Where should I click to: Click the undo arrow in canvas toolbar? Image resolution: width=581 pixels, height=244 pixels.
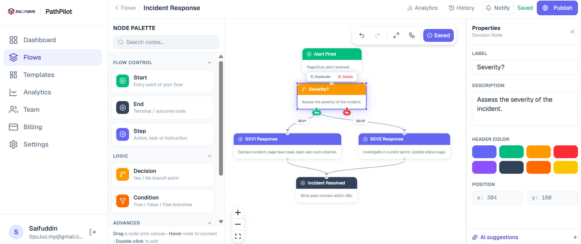(362, 35)
